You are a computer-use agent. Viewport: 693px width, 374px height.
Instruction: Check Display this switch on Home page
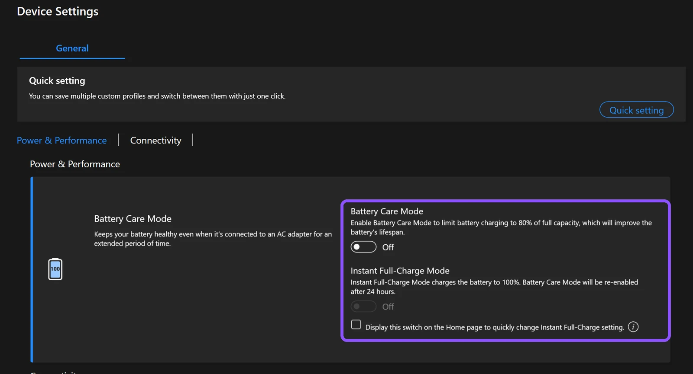(356, 324)
